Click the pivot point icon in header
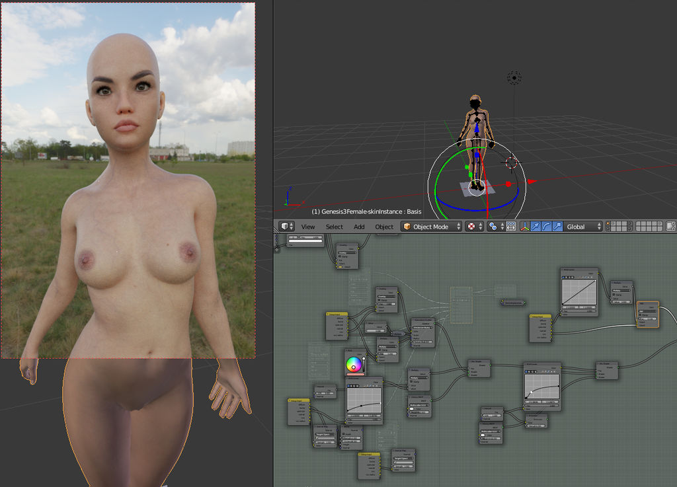The height and width of the screenshot is (487, 677). [x=493, y=227]
